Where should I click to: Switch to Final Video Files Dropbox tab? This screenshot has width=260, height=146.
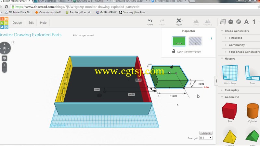click(168, 1)
